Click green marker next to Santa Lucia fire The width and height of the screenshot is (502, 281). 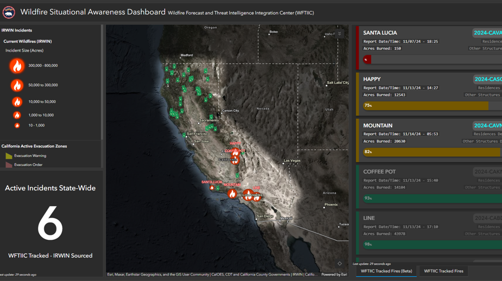click(218, 188)
